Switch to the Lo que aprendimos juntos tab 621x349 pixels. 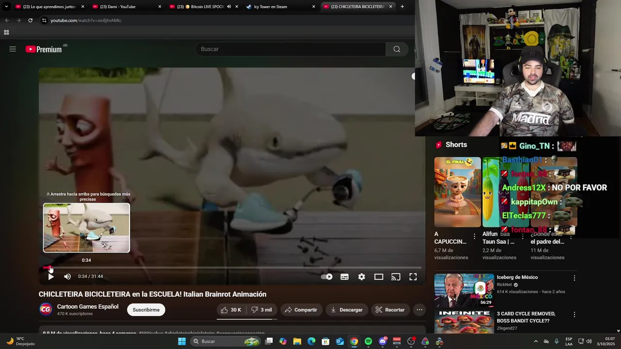pos(49,7)
